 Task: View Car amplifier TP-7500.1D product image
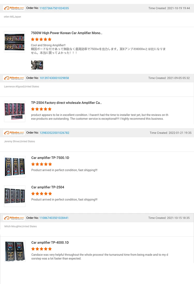click(x=15, y=167)
